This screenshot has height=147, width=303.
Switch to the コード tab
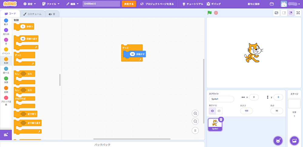pyautogui.click(x=10, y=14)
